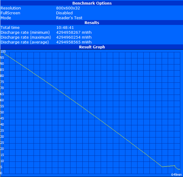183x177 pixels.
Task: Select the 4294958267 mWh value
Action: [x=74, y=33]
